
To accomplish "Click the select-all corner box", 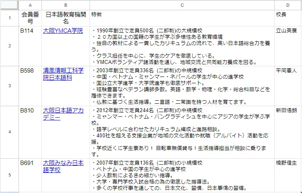I will pyautogui.click(x=9, y=5).
